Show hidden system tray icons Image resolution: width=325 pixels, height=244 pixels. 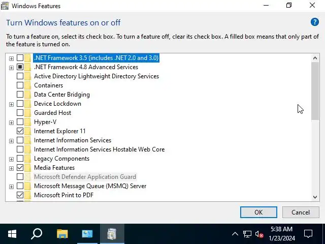[235, 234]
